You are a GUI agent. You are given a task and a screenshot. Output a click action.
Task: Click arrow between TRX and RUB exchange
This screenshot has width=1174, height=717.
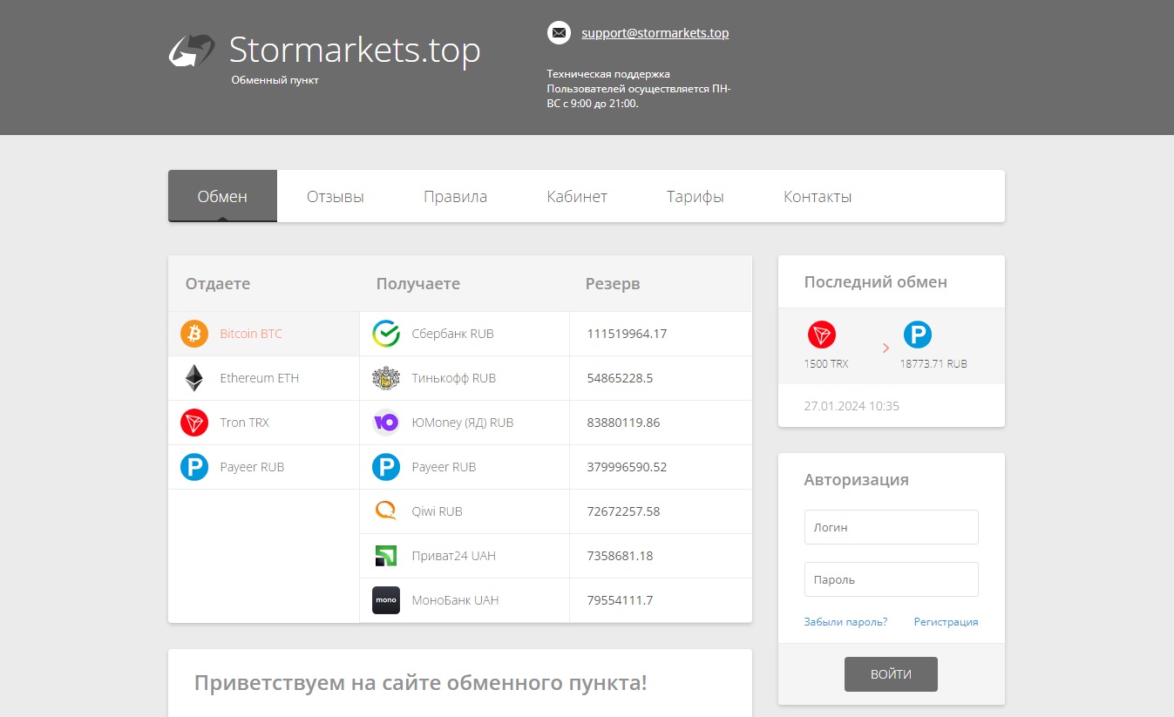click(886, 348)
